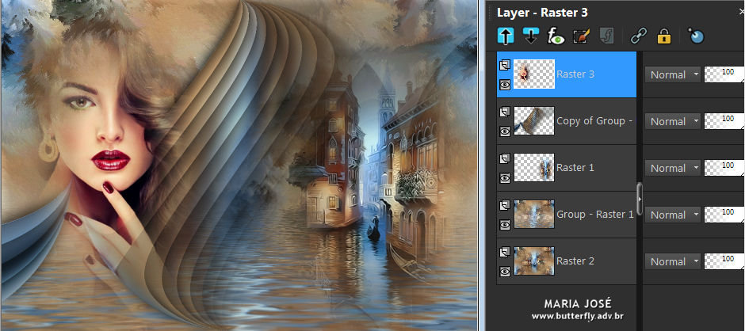Select the Group - Raster 1 thumbnail
This screenshot has width=745, height=331.
click(534, 214)
